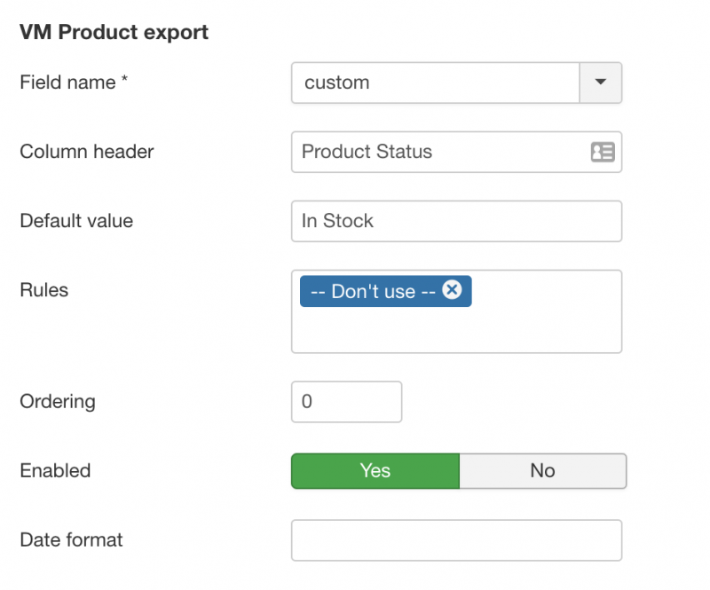The height and width of the screenshot is (590, 710).
Task: Click the "Ordering" label
Action: 58,402
